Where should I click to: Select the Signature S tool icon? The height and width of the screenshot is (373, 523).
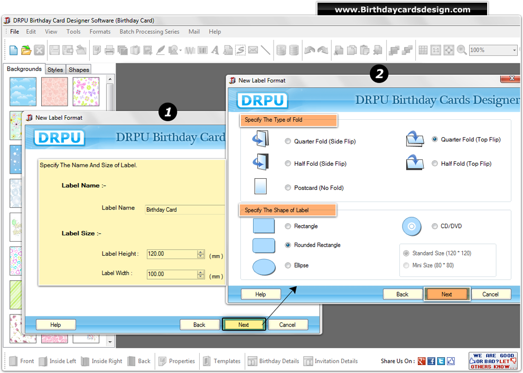pyautogui.click(x=240, y=50)
